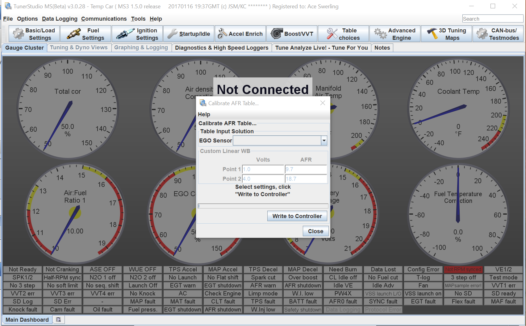Click the Write to Controller button
Image resolution: width=526 pixels, height=326 pixels.
coord(297,216)
